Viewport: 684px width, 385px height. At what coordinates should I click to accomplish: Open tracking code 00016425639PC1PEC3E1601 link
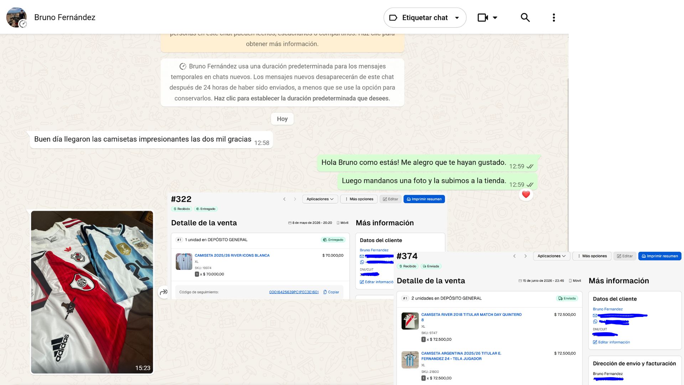294,292
